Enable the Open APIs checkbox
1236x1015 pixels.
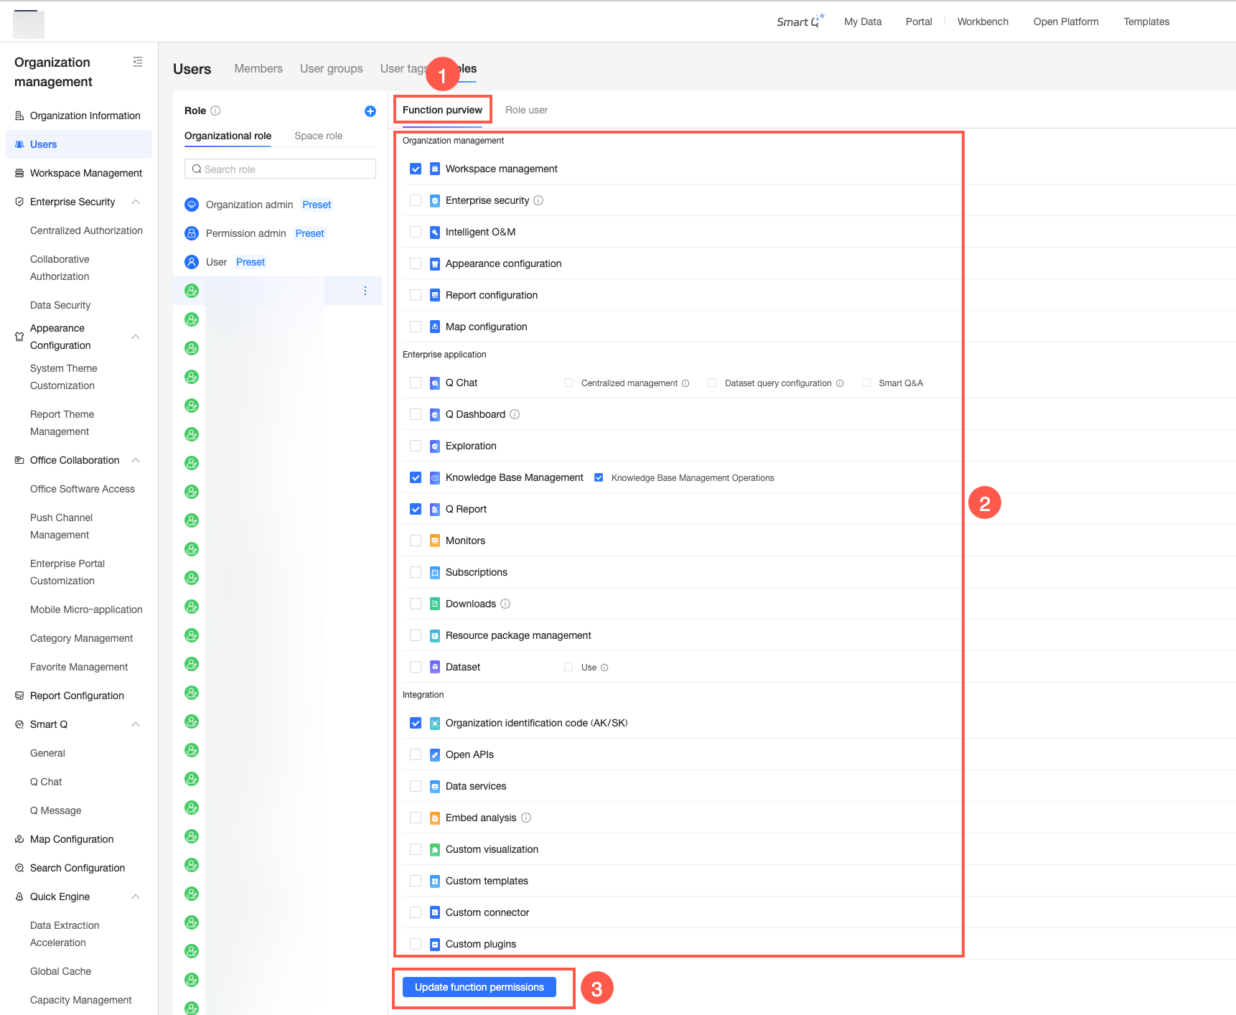(416, 754)
